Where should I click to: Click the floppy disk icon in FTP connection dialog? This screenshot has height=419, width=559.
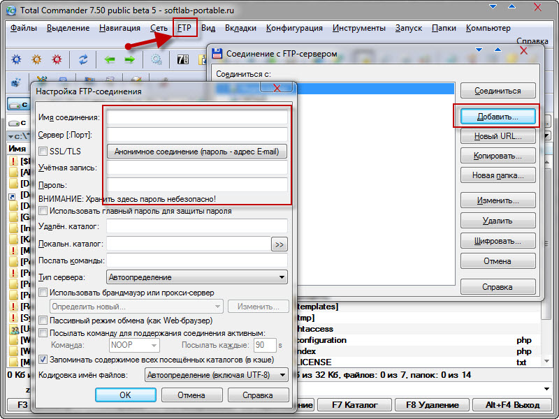pos(217,54)
